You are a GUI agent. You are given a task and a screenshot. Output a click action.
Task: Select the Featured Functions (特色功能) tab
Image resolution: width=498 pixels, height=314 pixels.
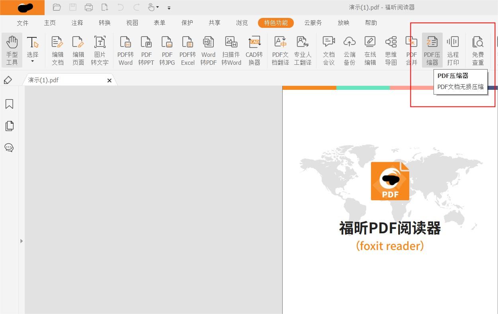tap(276, 23)
